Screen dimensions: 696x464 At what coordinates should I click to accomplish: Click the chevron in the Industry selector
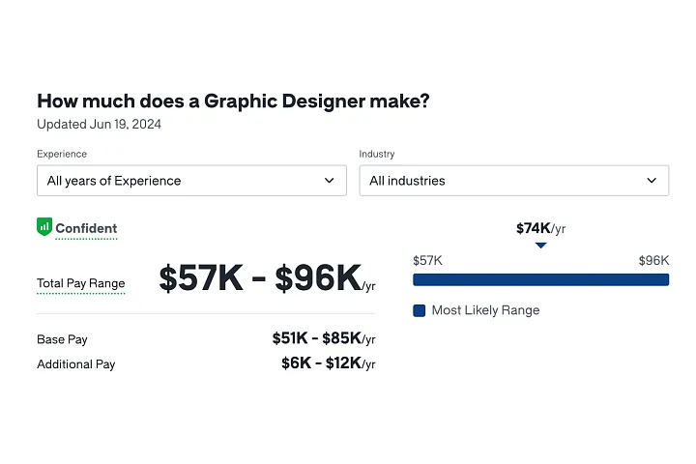point(652,181)
